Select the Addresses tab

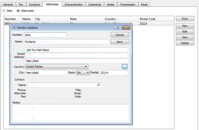pos(52,4)
